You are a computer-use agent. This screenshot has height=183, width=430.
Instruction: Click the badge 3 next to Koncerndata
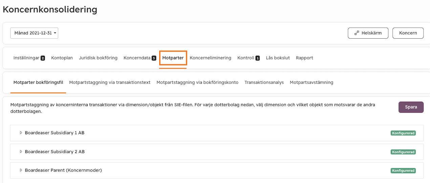(154, 58)
